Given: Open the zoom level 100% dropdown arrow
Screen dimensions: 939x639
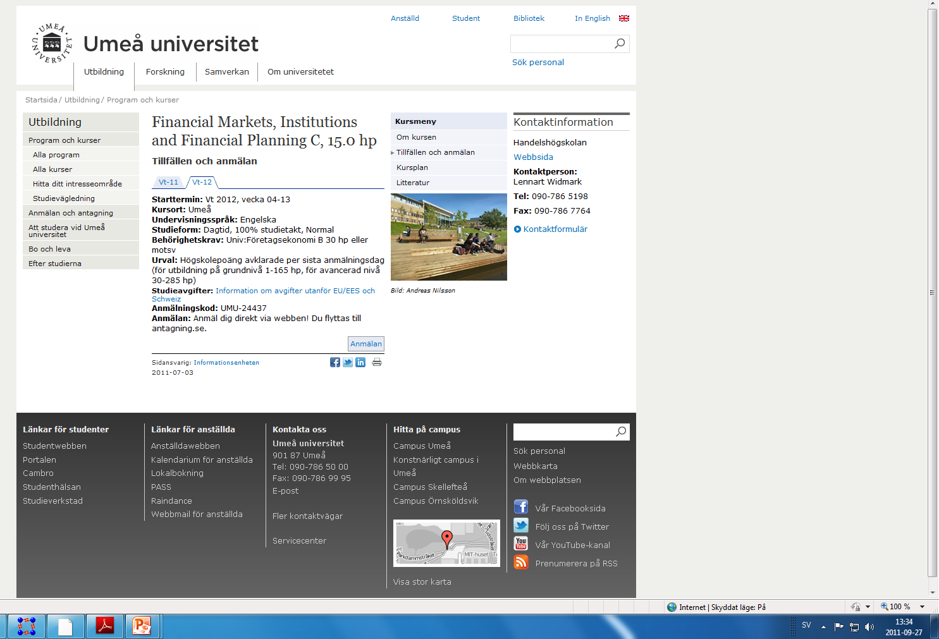Looking at the screenshot, I should point(923,607).
